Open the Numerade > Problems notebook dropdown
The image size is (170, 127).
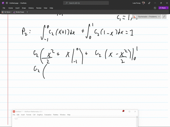point(147,17)
